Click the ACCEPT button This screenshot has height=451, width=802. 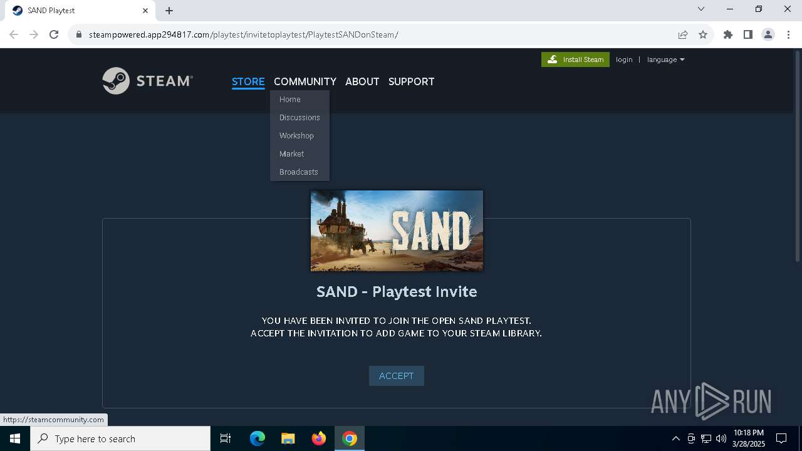397,376
